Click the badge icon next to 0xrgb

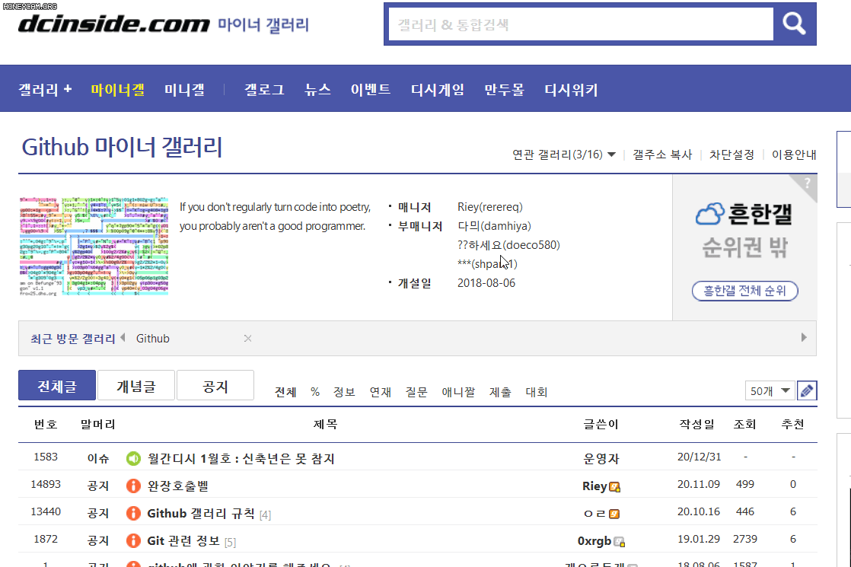coord(620,541)
